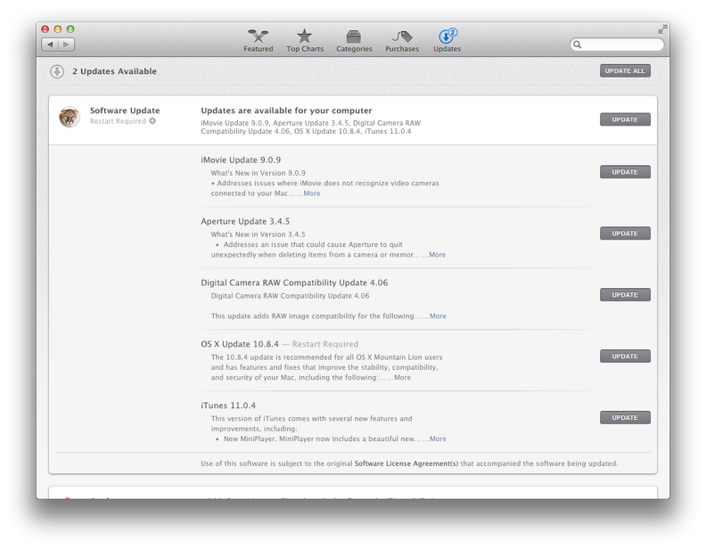Open the Purchases tag icon
This screenshot has height=549, width=706.
click(x=402, y=37)
